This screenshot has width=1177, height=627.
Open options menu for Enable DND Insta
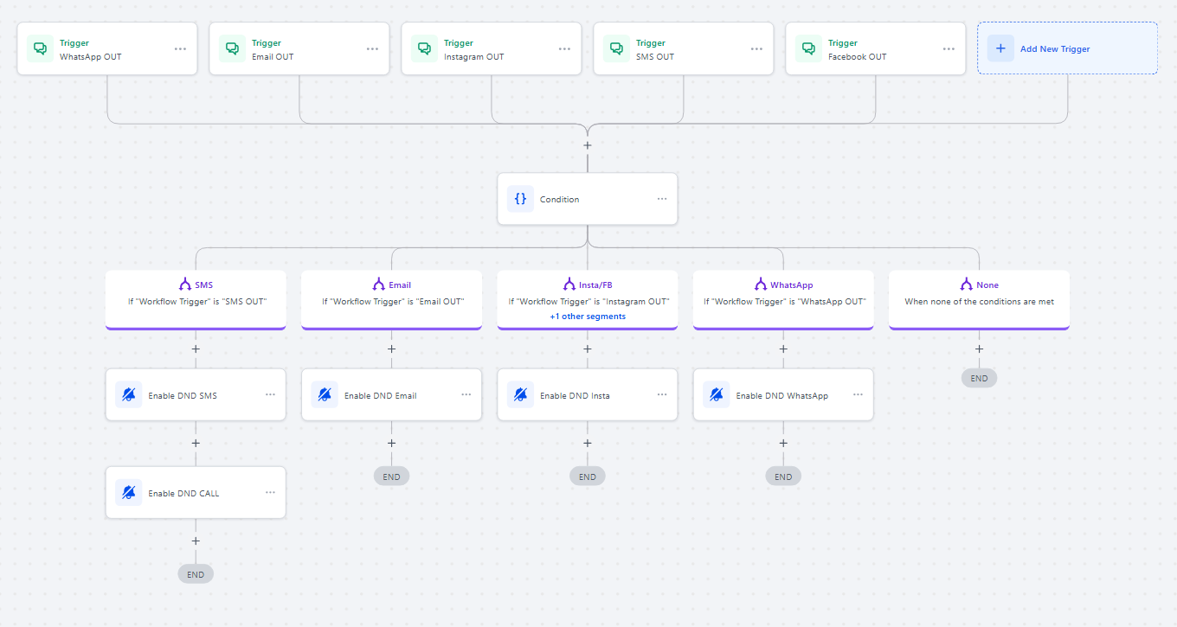tap(662, 394)
